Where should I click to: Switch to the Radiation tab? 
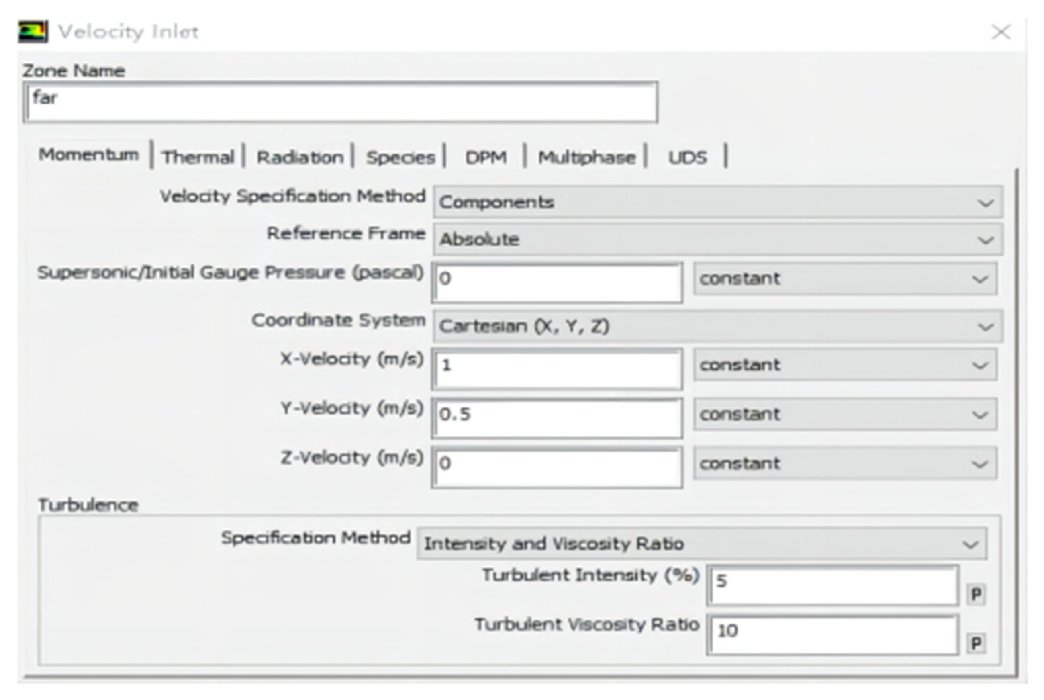[x=300, y=157]
